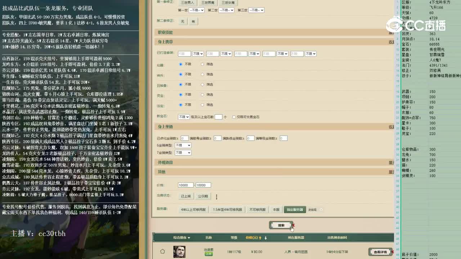This screenshot has height=259, width=461.
Task: Select the 三世男魔 filter tab
Action: tap(209, 3)
